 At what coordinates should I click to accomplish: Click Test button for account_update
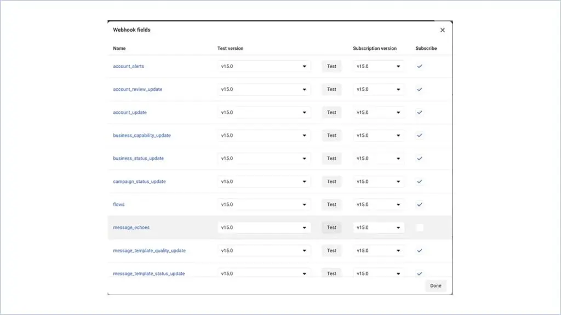[331, 112]
